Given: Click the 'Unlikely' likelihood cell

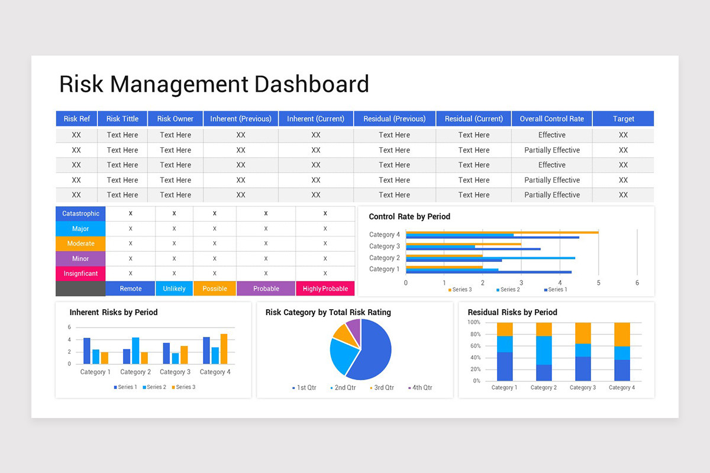Looking at the screenshot, I should 174,289.
